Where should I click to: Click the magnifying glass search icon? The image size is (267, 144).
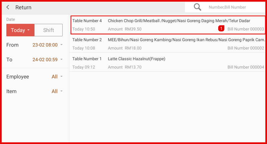[x=198, y=7]
